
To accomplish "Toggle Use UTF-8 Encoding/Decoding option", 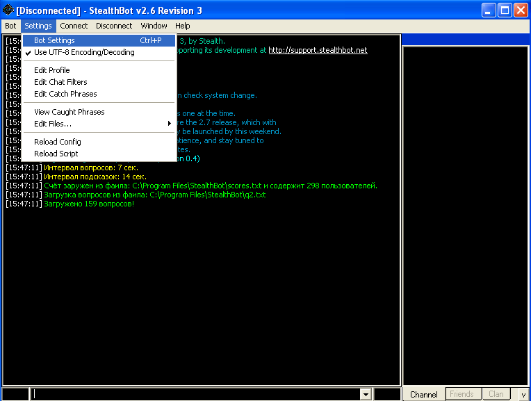I will click(x=99, y=52).
